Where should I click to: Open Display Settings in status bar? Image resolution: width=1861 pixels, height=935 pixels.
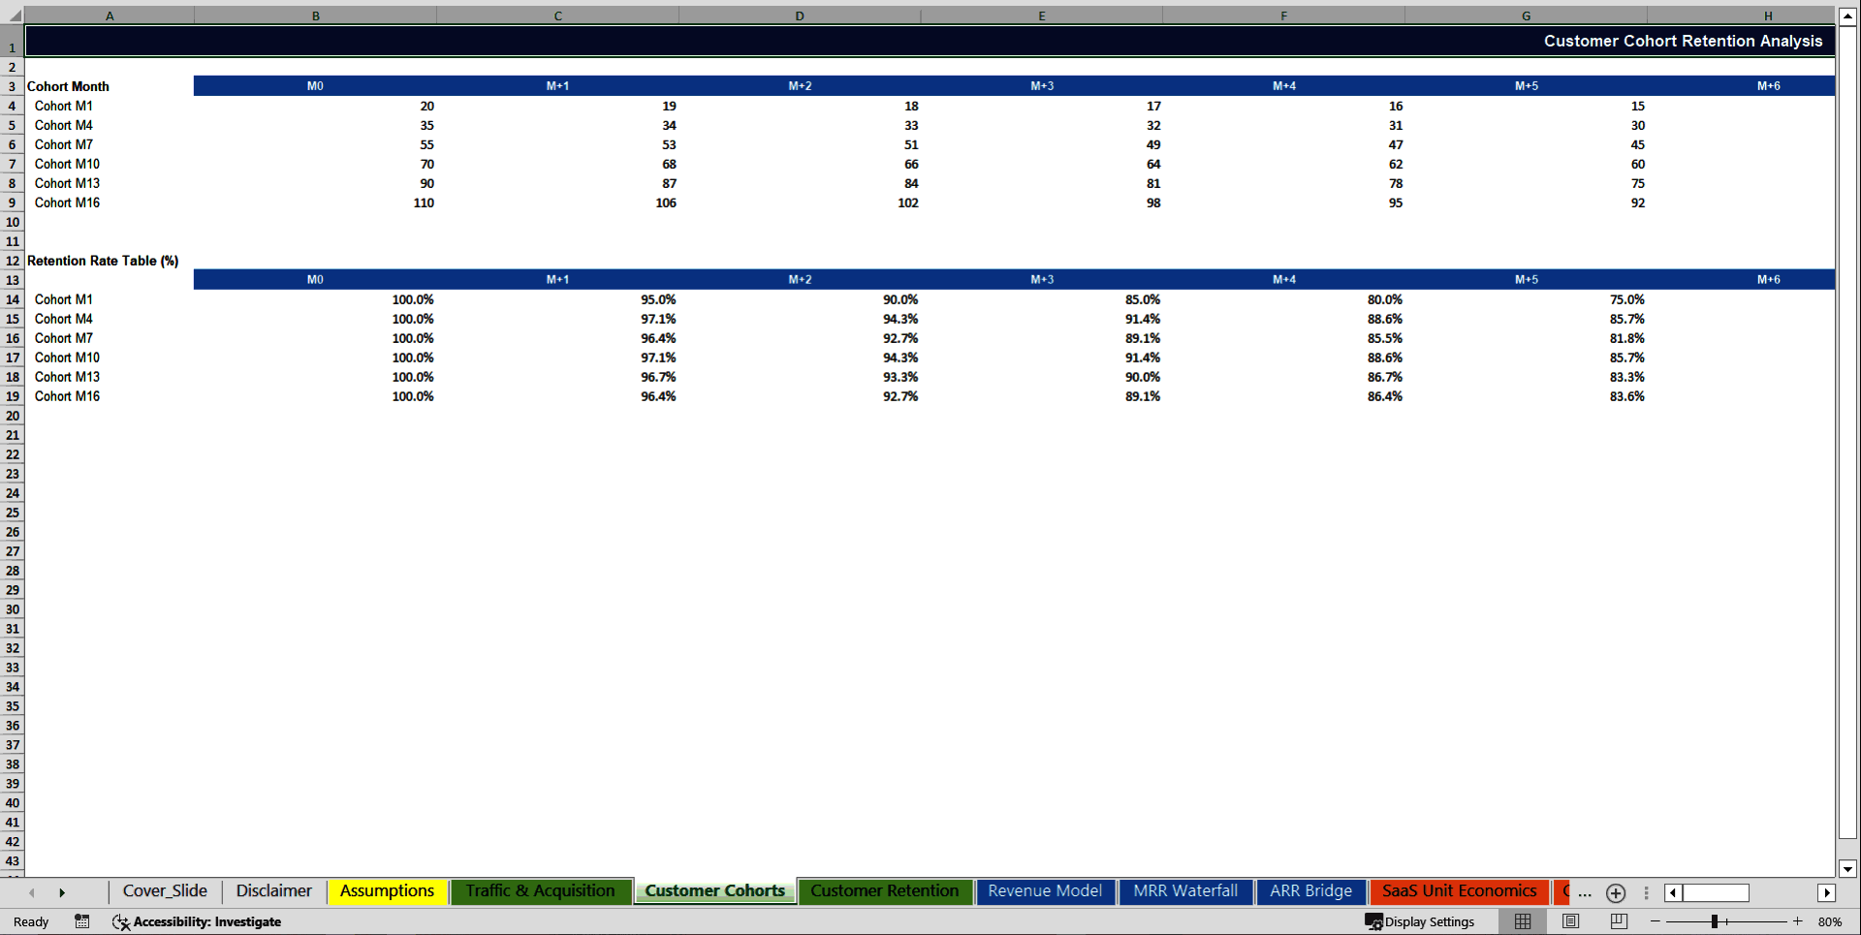(x=1421, y=921)
